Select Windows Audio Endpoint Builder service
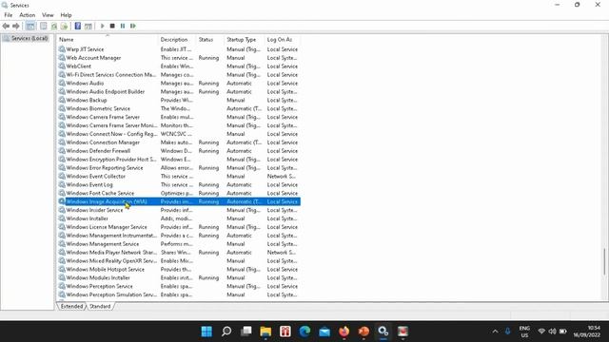This screenshot has width=609, height=342. 179,91
